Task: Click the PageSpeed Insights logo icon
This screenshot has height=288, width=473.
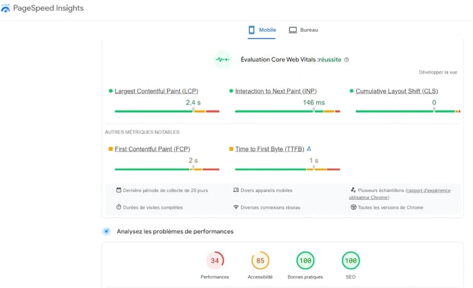Action: (x=5, y=9)
